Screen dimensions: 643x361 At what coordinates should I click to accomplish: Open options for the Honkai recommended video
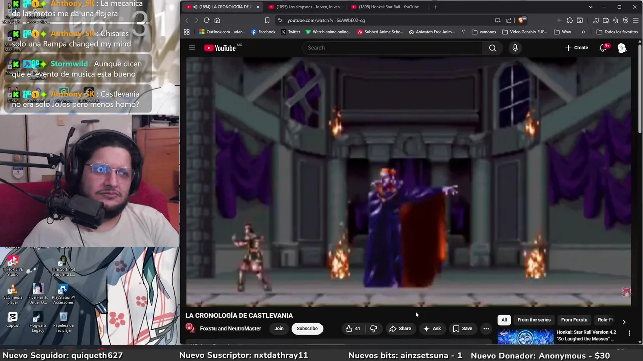[629, 333]
